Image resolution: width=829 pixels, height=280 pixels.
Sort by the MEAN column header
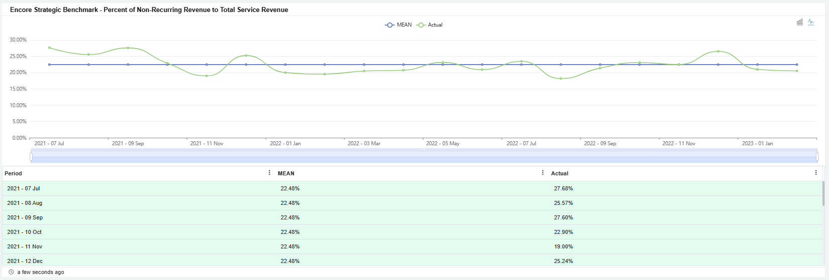286,173
